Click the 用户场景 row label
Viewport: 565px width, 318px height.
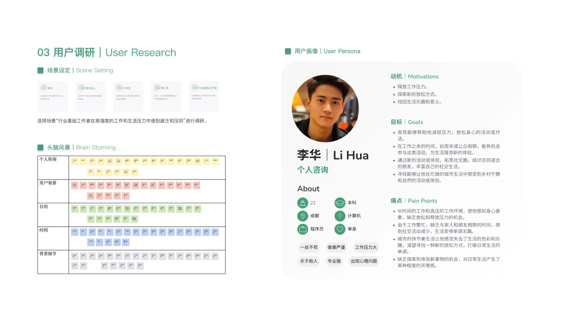[48, 183]
